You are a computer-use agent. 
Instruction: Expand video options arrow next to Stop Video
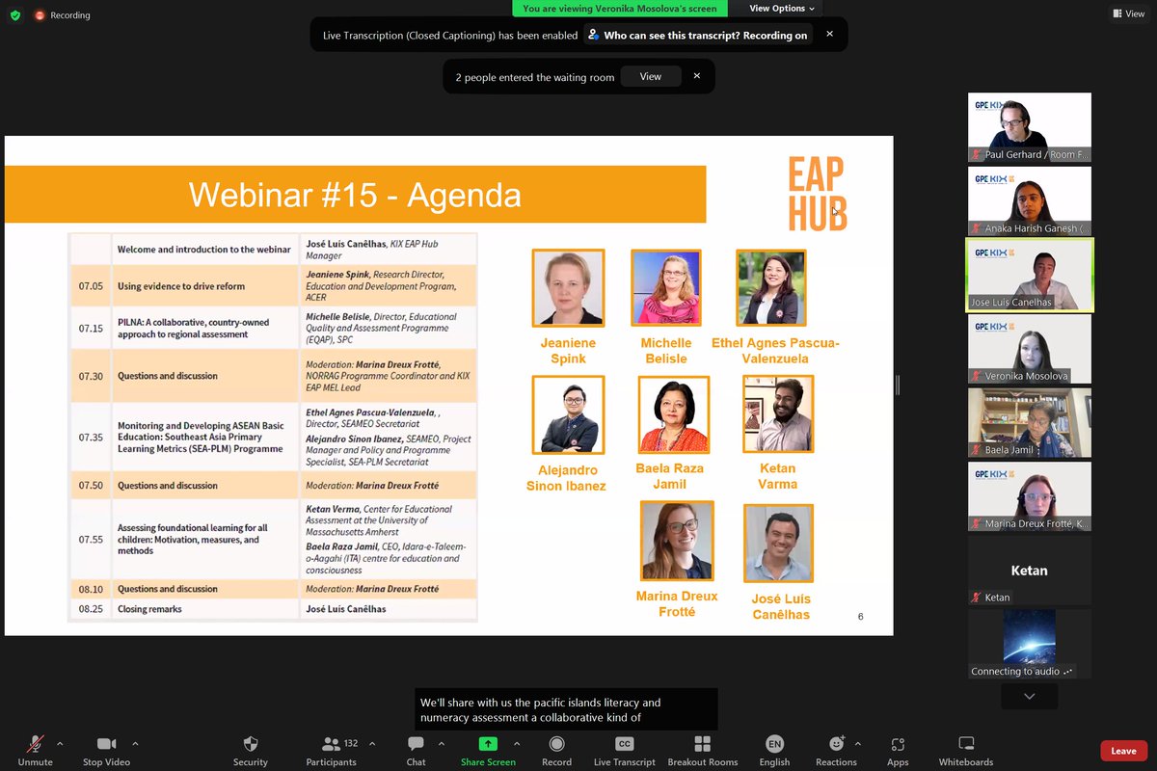pos(134,744)
